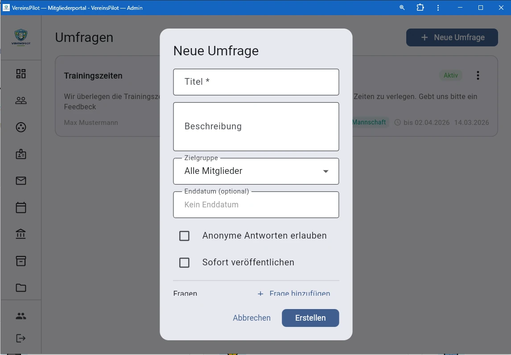Open the Nachrichten envelope icon in sidebar

(21, 181)
